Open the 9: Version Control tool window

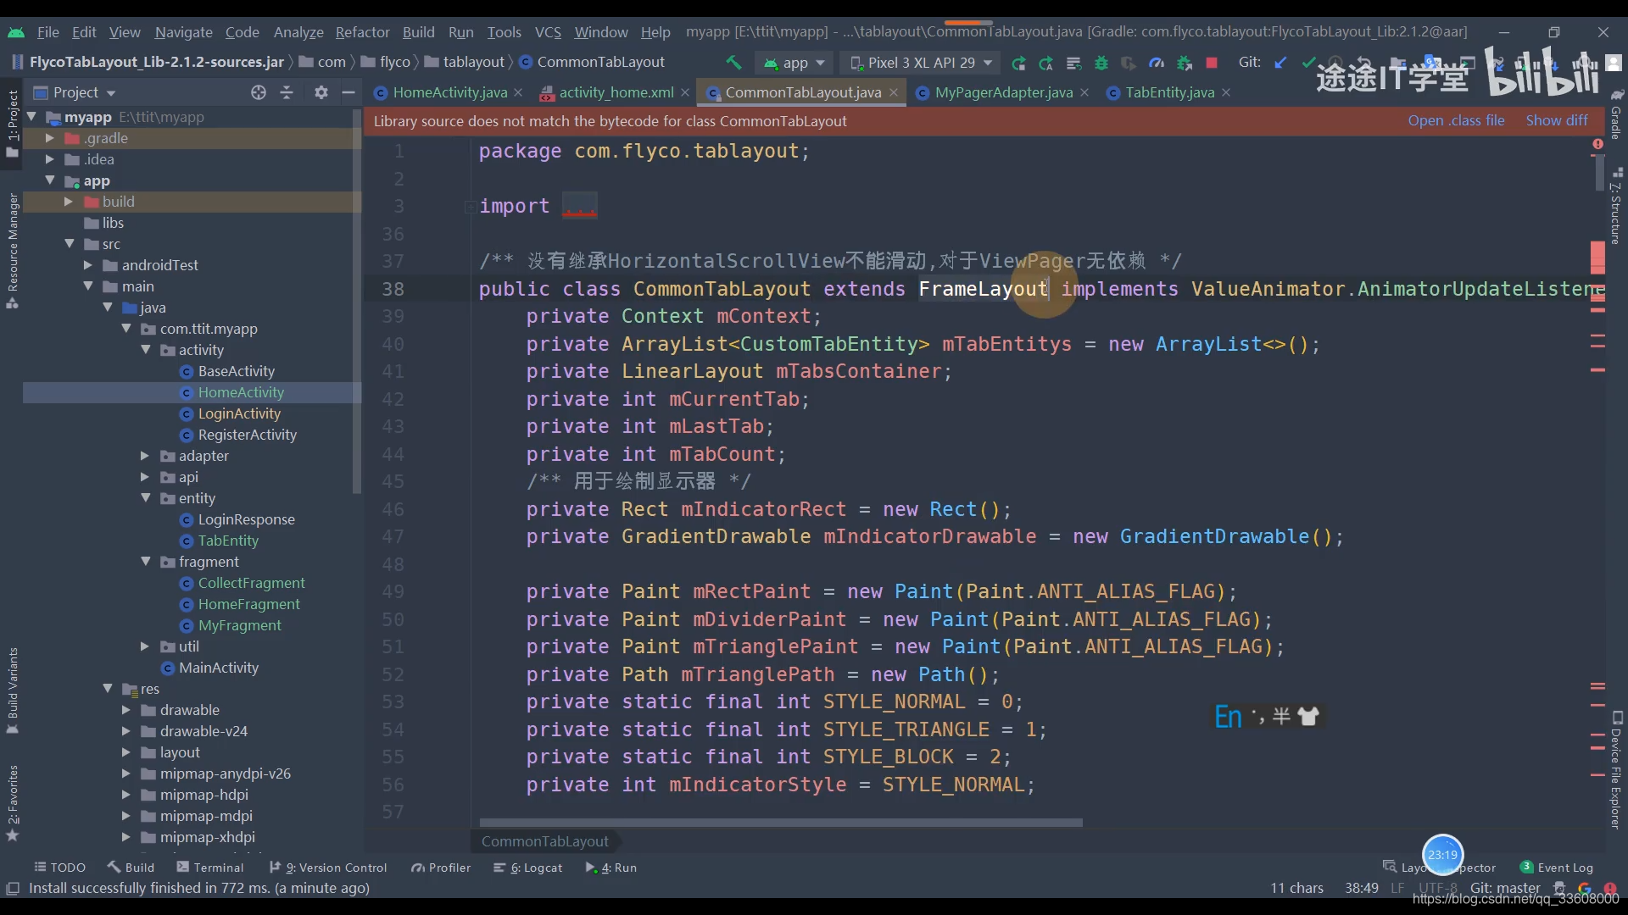[x=327, y=868]
